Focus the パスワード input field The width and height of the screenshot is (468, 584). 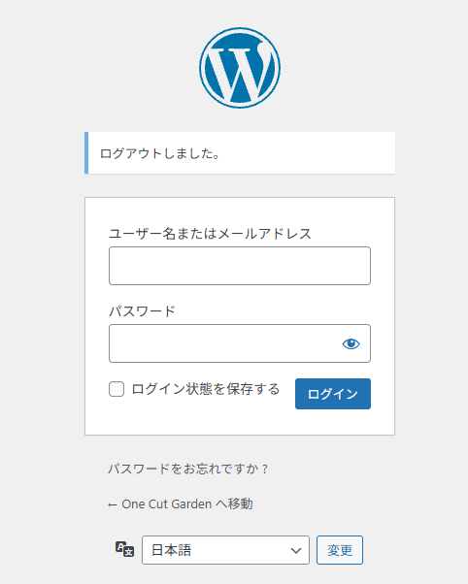[240, 343]
